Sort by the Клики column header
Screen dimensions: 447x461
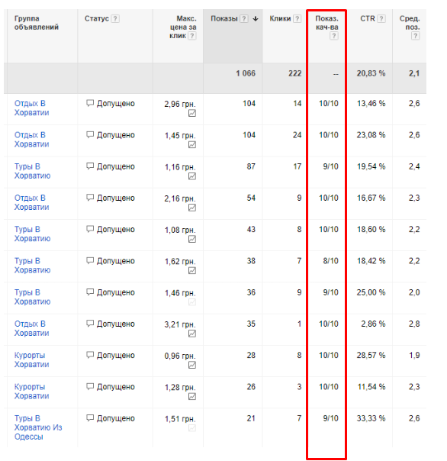280,19
